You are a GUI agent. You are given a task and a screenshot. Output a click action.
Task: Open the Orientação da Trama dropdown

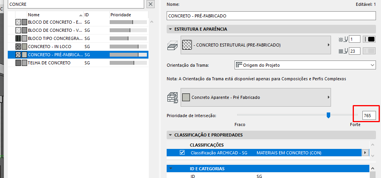click(x=305, y=65)
